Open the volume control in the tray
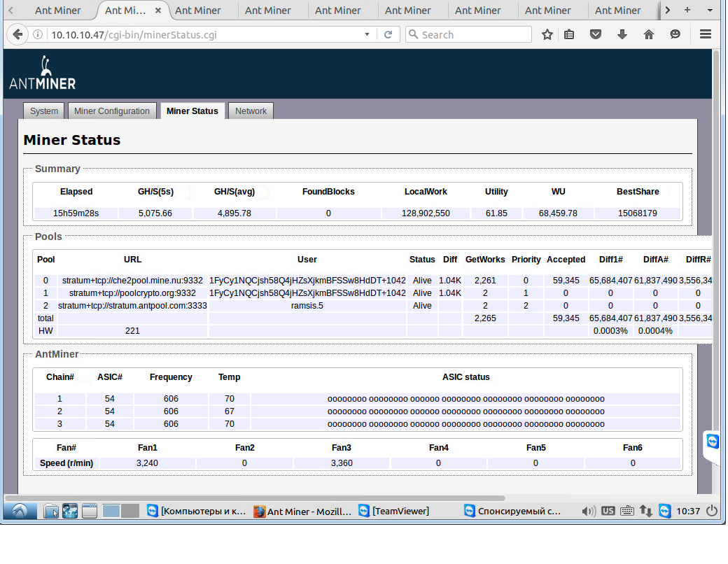 coord(588,511)
